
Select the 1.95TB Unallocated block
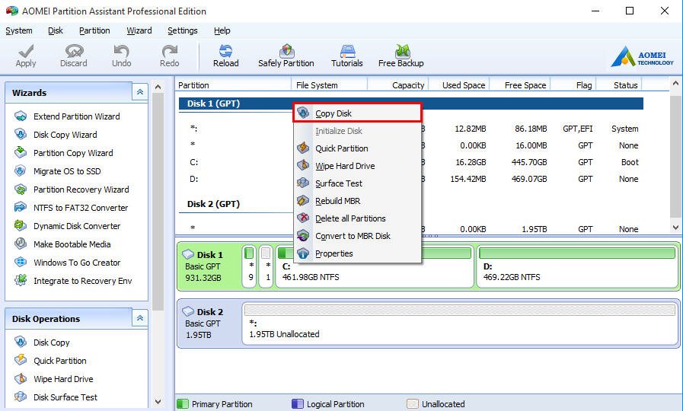click(460, 323)
